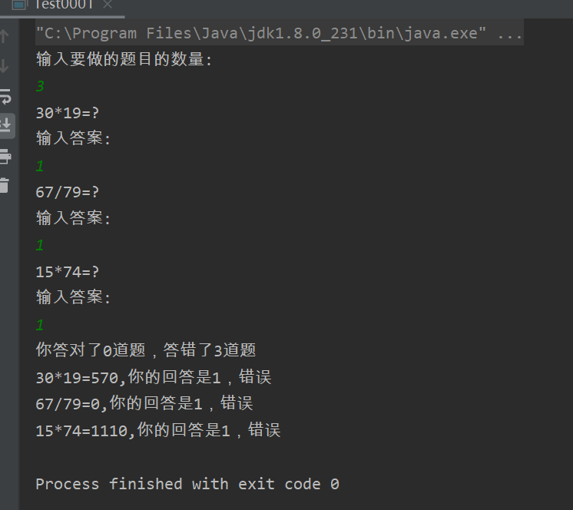
Task: Expand the folded java.exe command line
Action: point(510,34)
